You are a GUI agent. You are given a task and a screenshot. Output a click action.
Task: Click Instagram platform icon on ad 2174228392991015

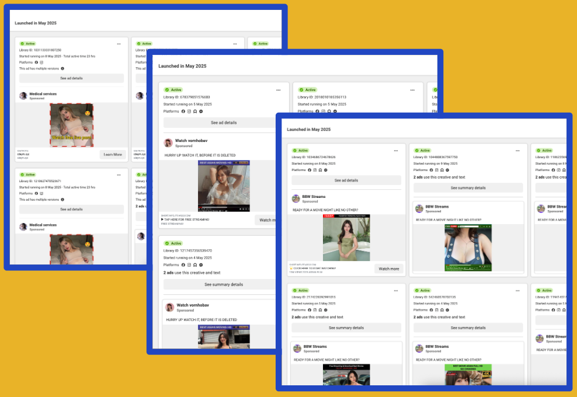315,310
